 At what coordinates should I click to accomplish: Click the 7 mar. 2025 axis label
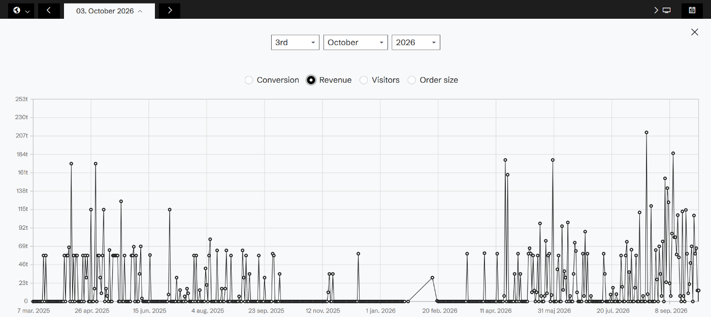(34, 310)
